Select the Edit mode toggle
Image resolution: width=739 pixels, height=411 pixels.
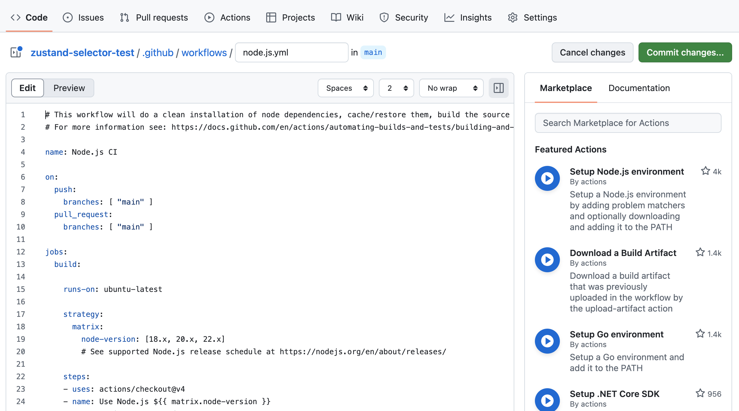pyautogui.click(x=27, y=88)
